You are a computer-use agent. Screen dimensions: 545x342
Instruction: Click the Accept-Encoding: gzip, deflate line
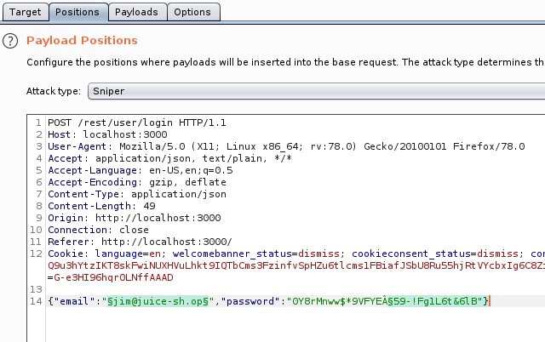pos(137,182)
